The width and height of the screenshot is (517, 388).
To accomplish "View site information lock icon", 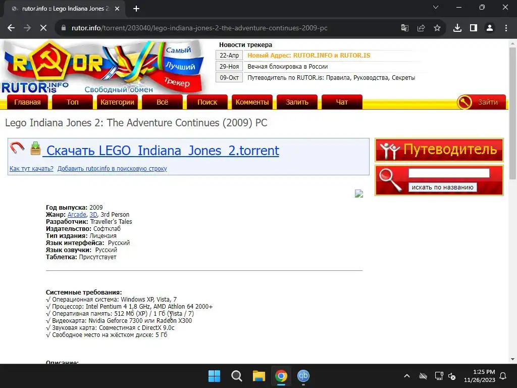I will [x=64, y=28].
